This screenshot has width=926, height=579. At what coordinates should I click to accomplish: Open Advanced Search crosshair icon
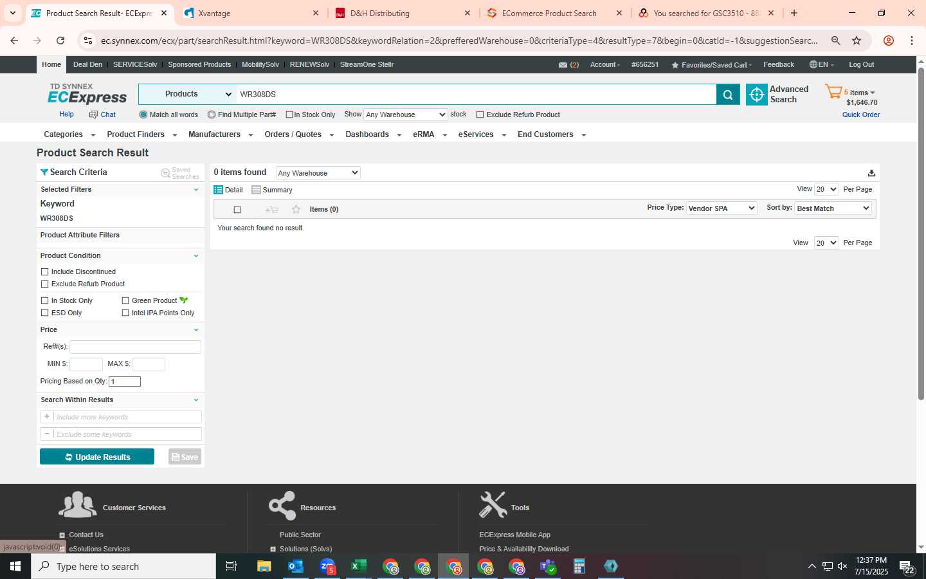(757, 95)
